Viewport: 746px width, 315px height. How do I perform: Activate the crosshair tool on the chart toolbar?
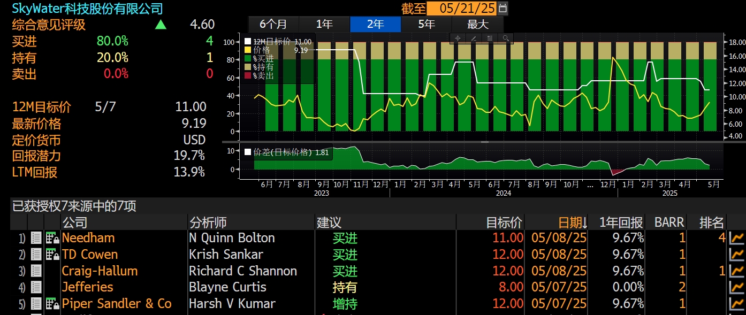click(458, 38)
